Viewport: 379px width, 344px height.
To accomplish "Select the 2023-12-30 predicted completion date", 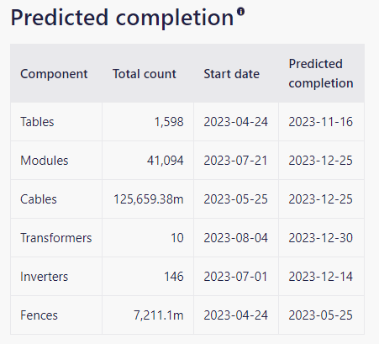I will click(x=321, y=238).
